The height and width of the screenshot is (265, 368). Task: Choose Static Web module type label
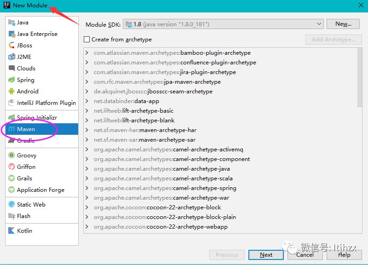click(31, 204)
